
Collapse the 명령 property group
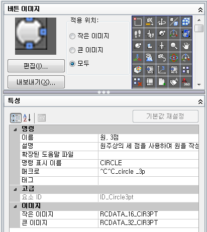pos(15,130)
